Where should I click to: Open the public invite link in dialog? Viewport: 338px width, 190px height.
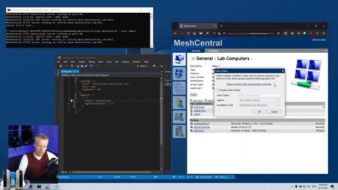coord(249,84)
